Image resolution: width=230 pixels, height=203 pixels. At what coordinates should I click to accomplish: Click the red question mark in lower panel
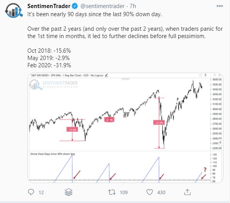(205, 170)
